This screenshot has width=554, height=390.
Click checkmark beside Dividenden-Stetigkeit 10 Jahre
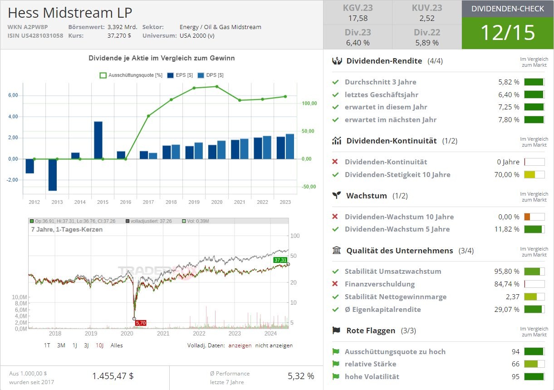pyautogui.click(x=335, y=175)
